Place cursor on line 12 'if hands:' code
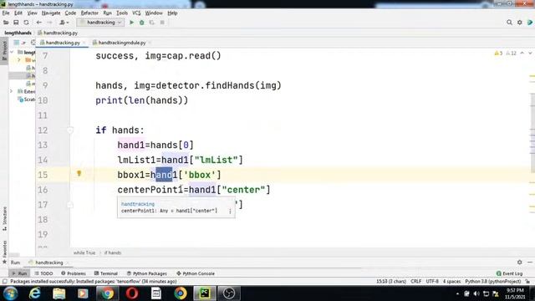The height and width of the screenshot is (301, 535). coord(120,130)
